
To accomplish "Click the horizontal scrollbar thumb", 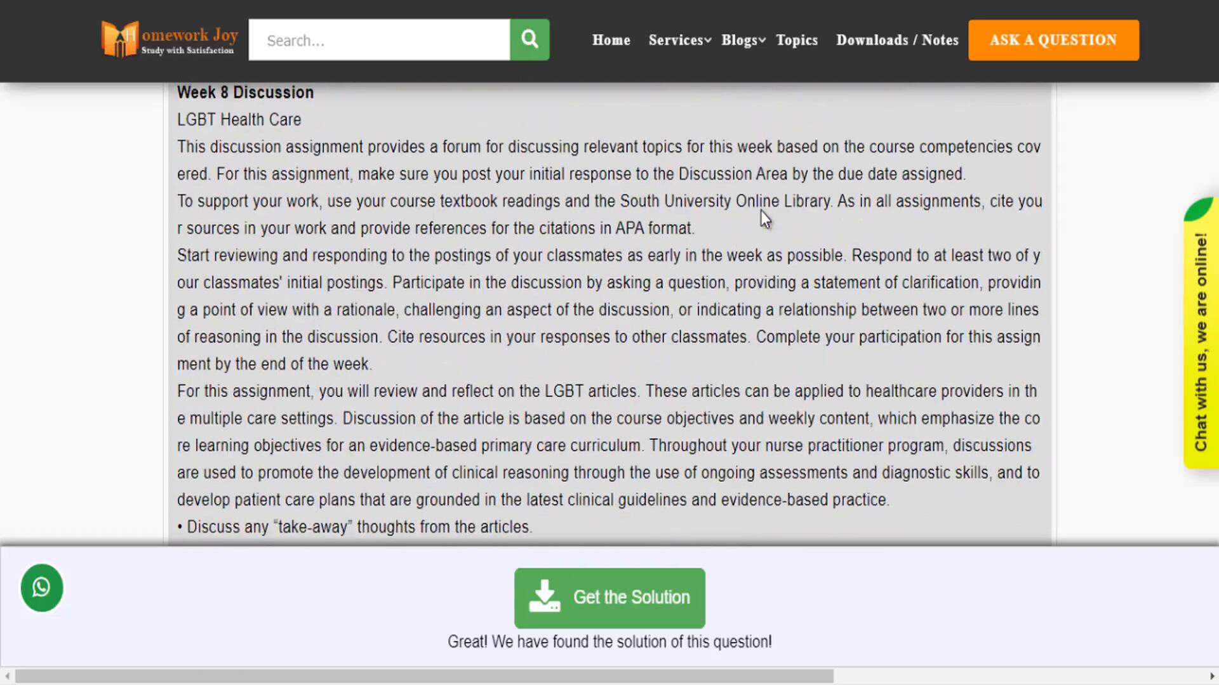I will tap(424, 676).
